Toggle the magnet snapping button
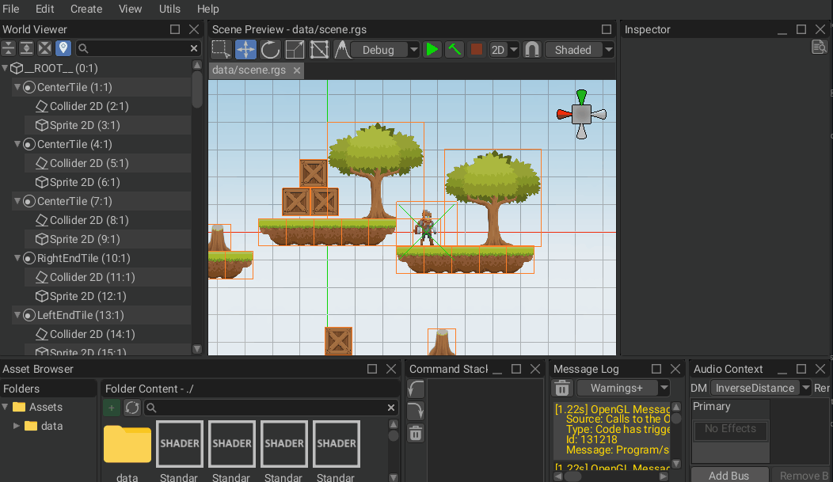The width and height of the screenshot is (833, 482). [x=532, y=49]
